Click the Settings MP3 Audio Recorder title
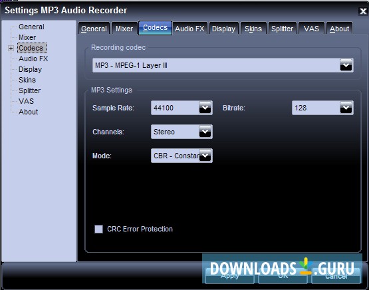The width and height of the screenshot is (369, 290). (x=66, y=11)
